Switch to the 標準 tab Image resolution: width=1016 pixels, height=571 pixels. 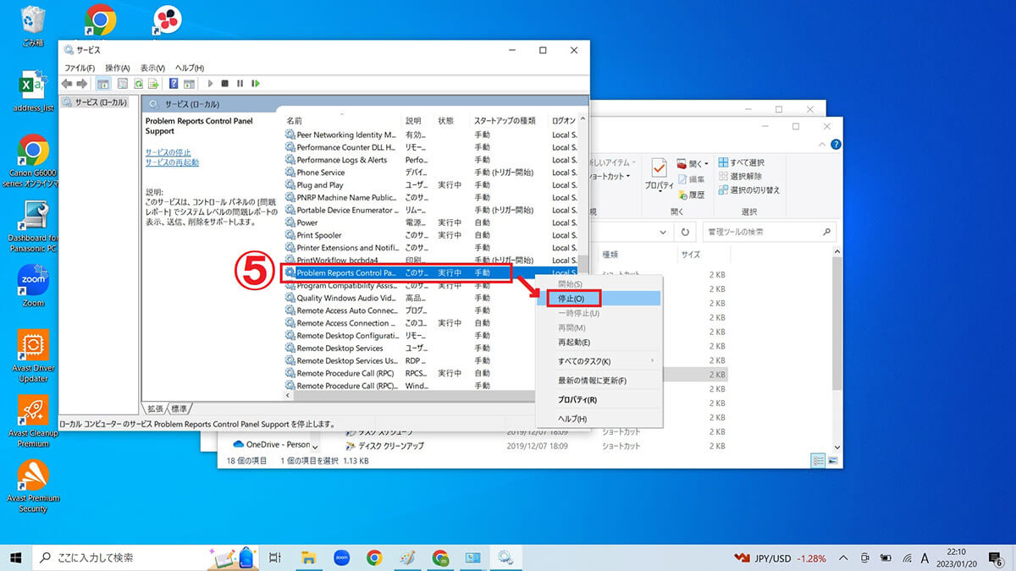point(180,409)
